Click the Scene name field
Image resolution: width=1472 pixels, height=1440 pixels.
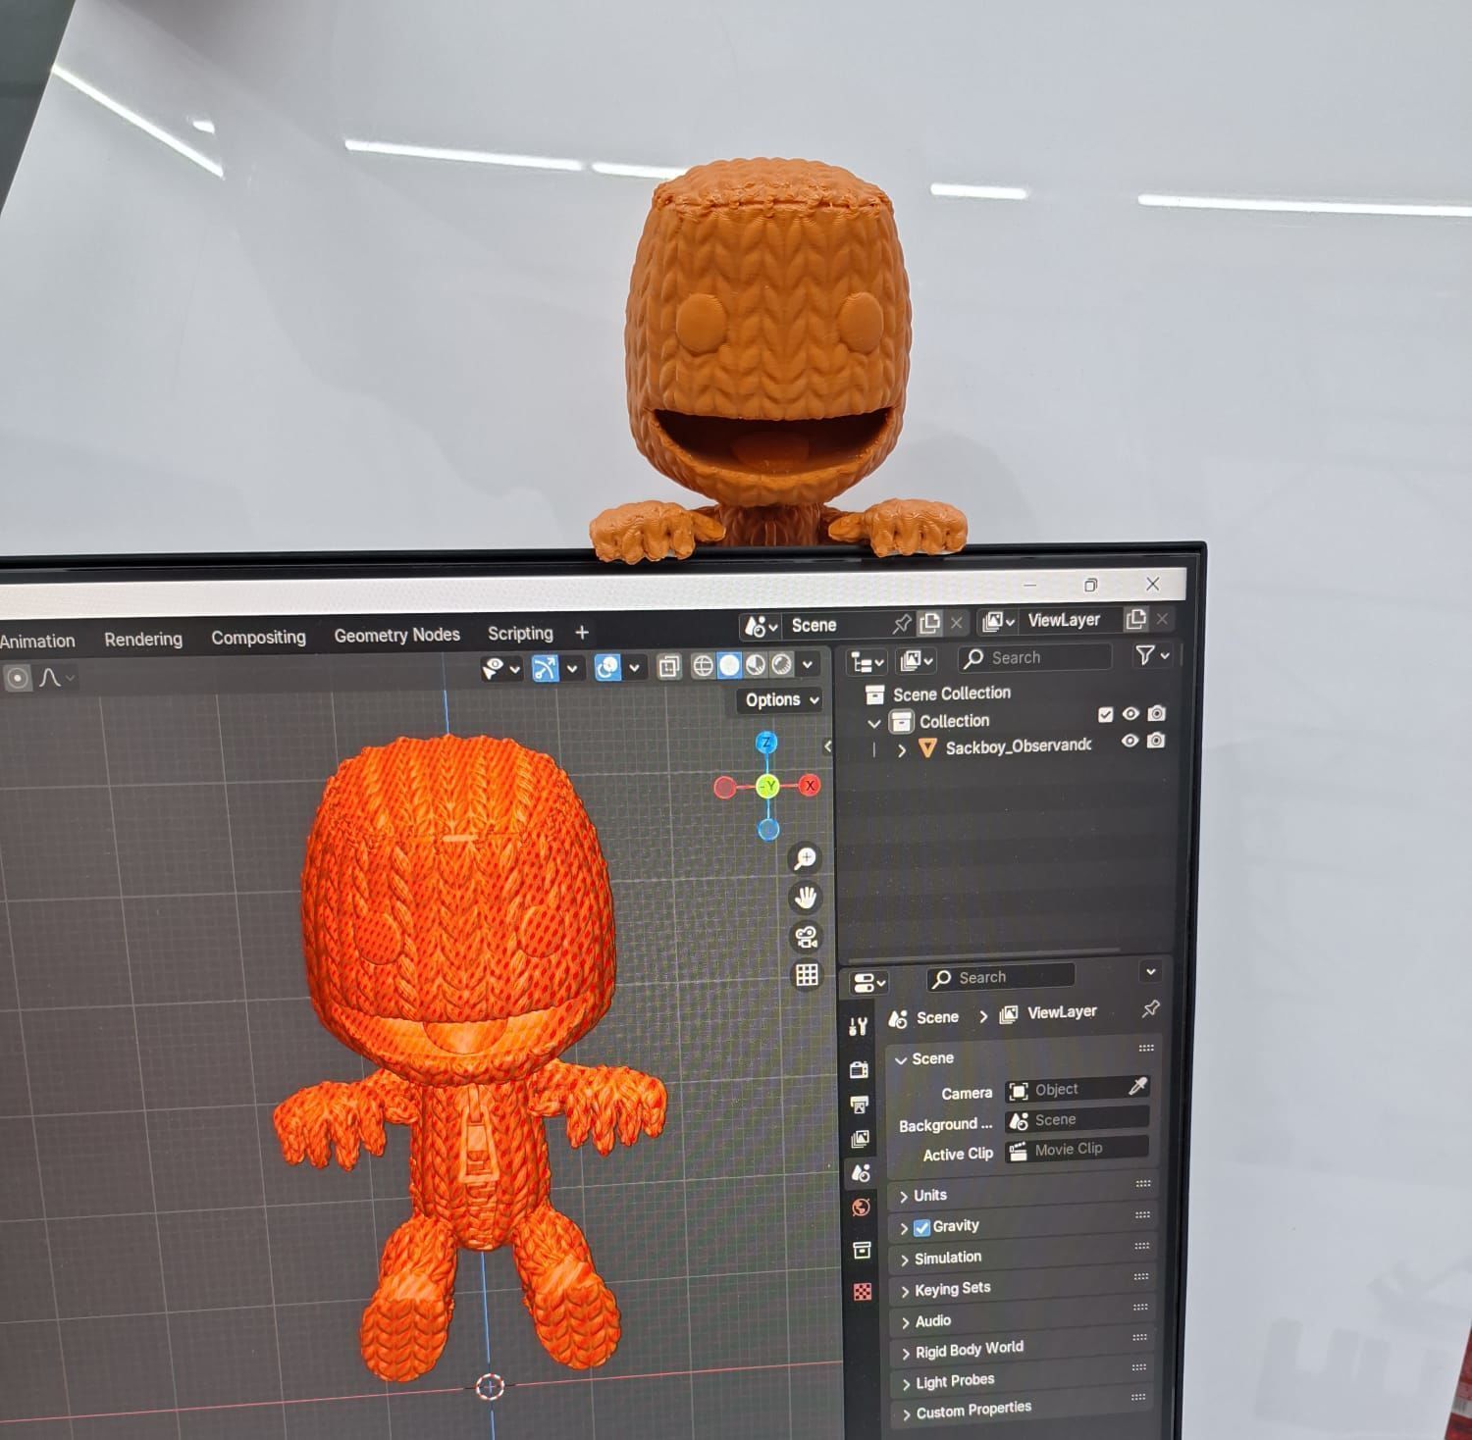point(834,625)
